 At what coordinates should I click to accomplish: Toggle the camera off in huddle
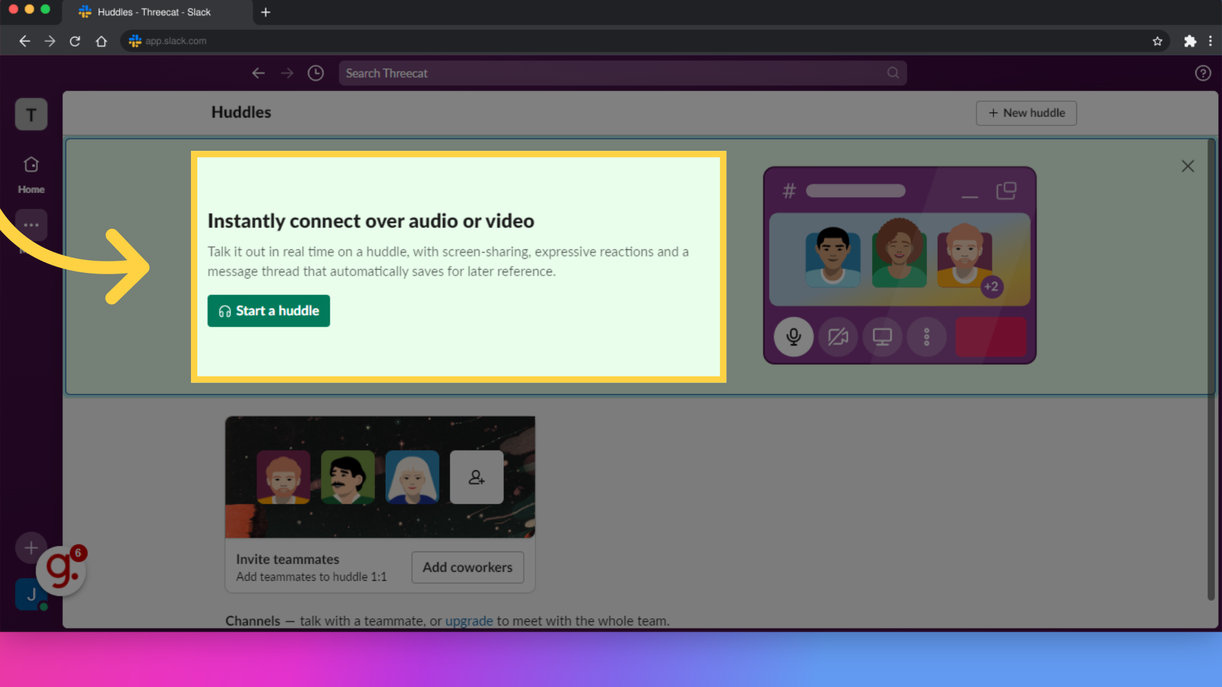(837, 337)
